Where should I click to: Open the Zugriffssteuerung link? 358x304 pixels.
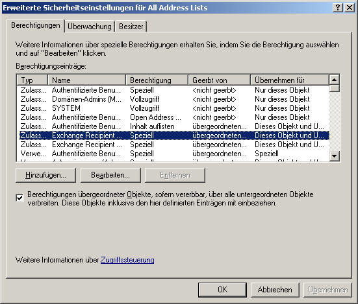click(127, 260)
